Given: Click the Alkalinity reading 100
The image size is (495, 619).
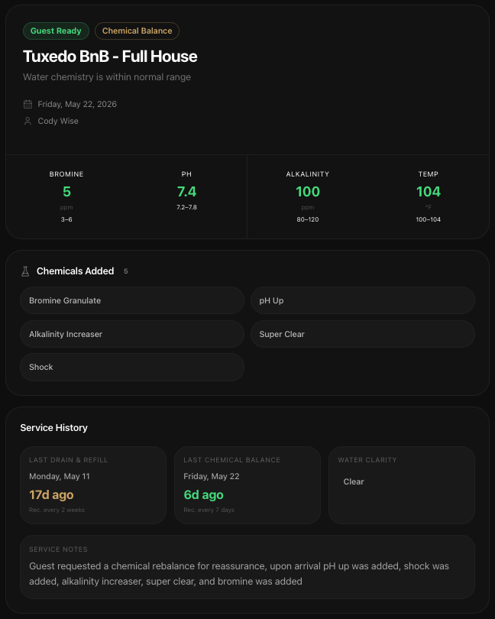Looking at the screenshot, I should tap(308, 192).
